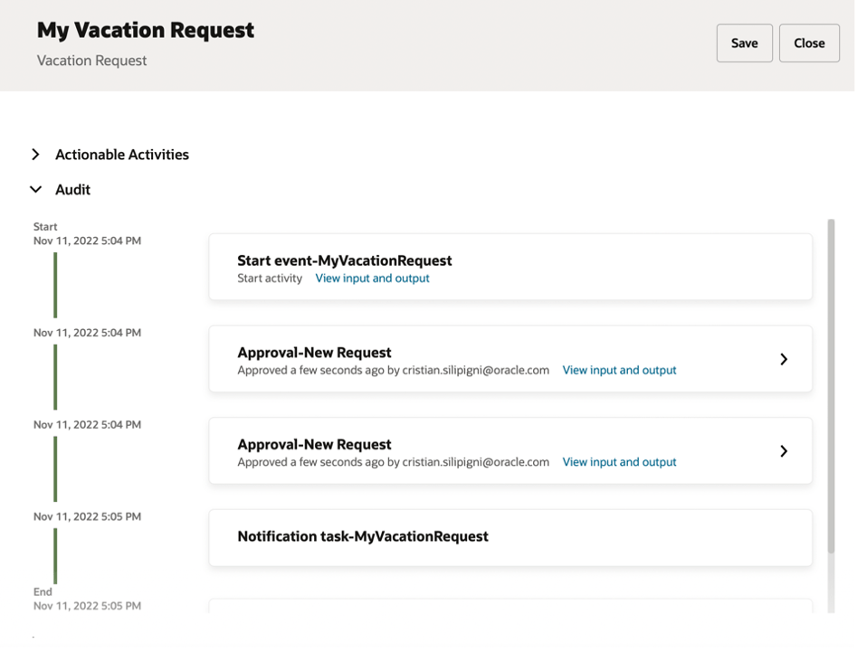Click the second Approval-New Request title
This screenshot has width=857, height=652.
pyautogui.click(x=314, y=445)
